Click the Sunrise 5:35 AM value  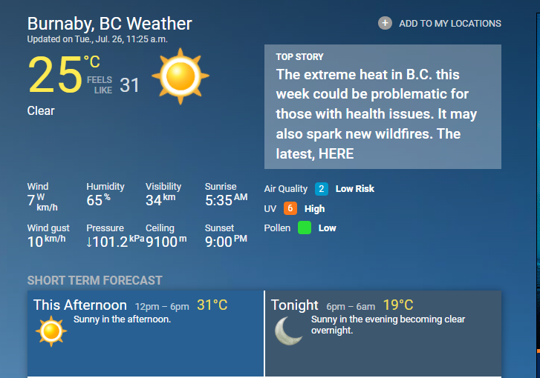[227, 200]
